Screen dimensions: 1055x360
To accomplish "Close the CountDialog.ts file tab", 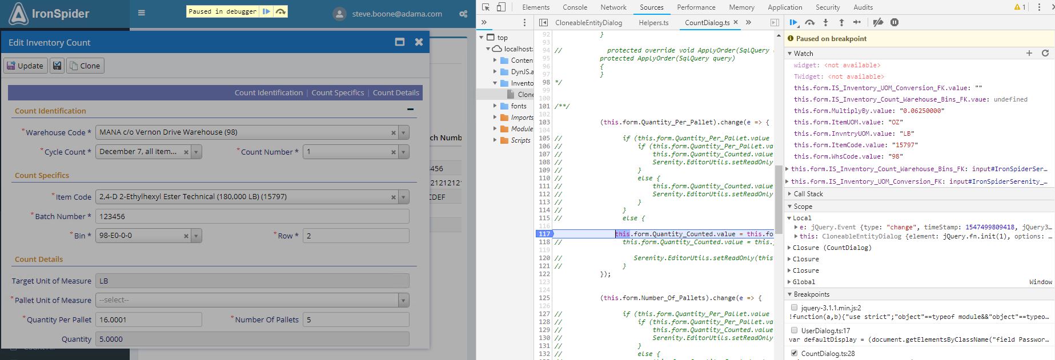I will pyautogui.click(x=736, y=22).
